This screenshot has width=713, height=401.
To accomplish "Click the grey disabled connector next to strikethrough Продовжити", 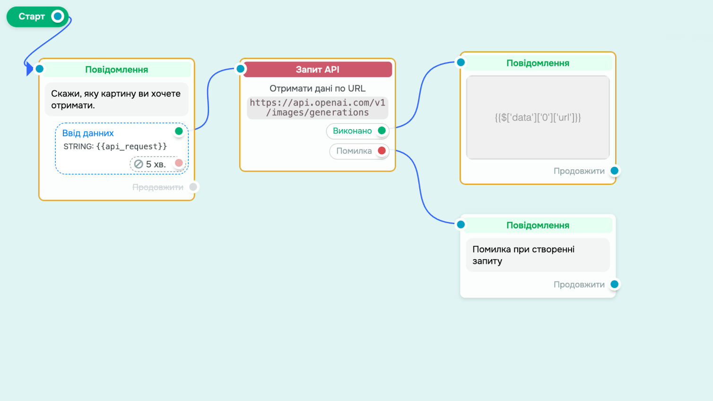I will (193, 187).
